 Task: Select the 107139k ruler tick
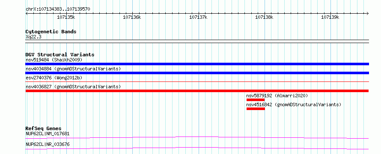coord(330,17)
